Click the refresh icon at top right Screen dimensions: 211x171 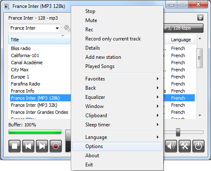point(200,18)
